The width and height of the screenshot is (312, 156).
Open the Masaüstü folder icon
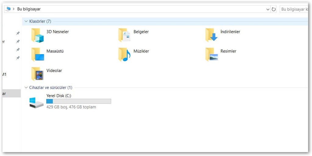tap(37, 54)
